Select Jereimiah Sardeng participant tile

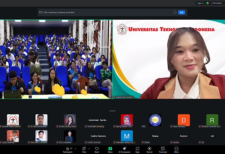click(98, 120)
